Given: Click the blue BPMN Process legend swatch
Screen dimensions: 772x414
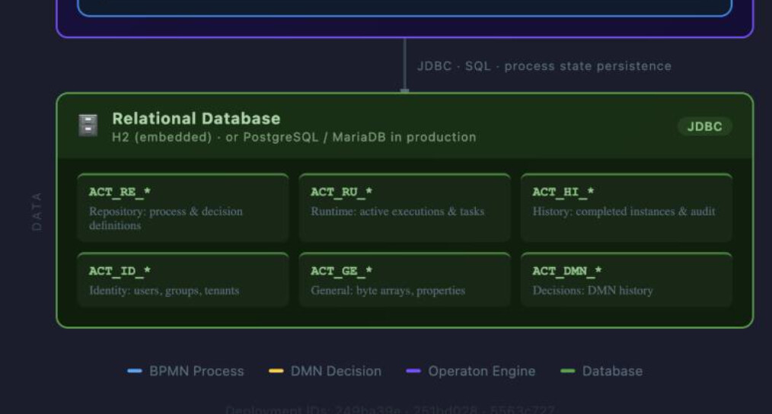Looking at the screenshot, I should click(x=135, y=371).
